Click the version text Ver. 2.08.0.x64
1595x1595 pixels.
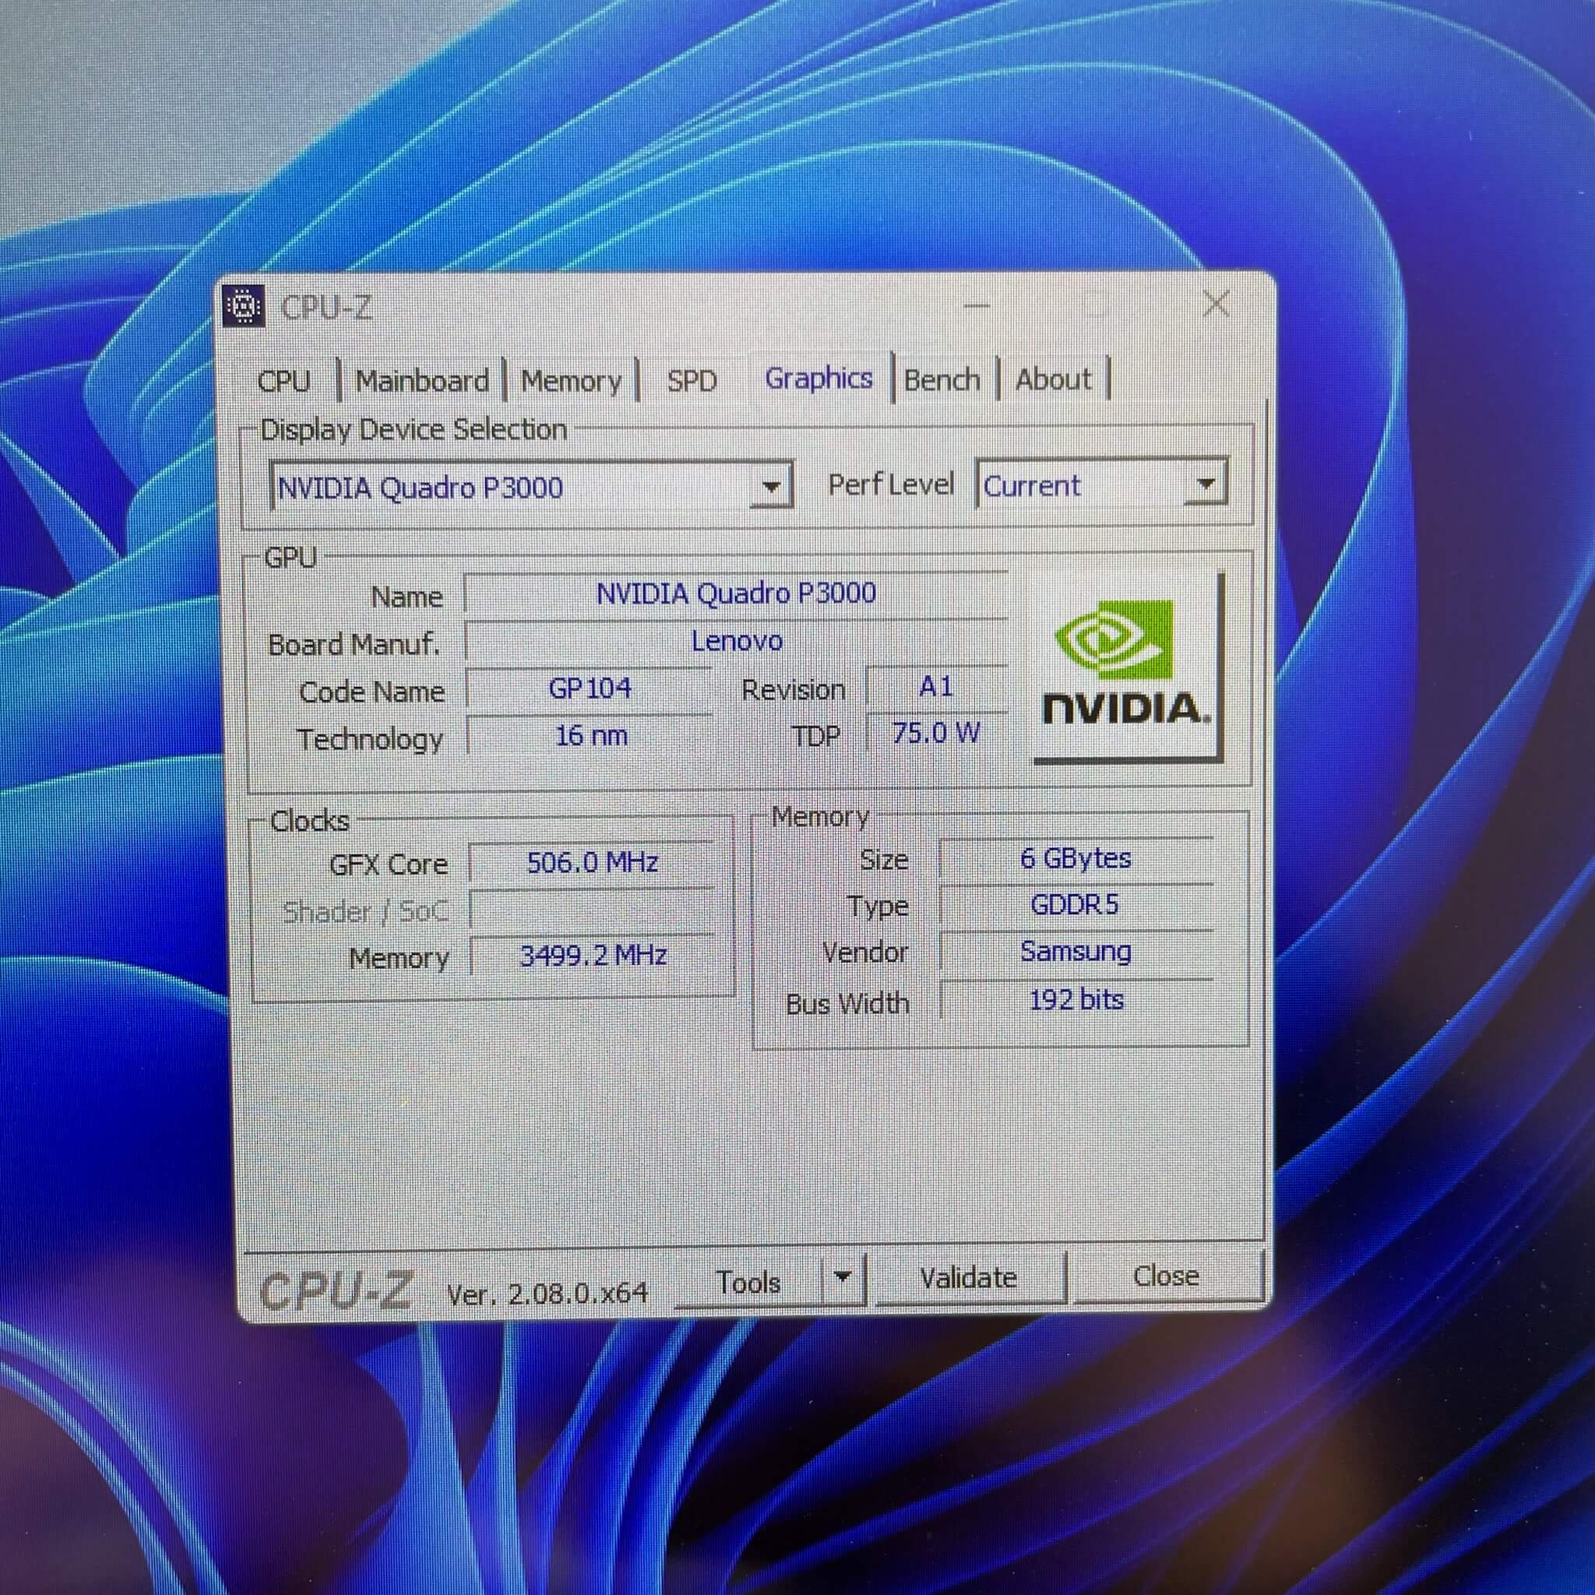click(548, 1294)
